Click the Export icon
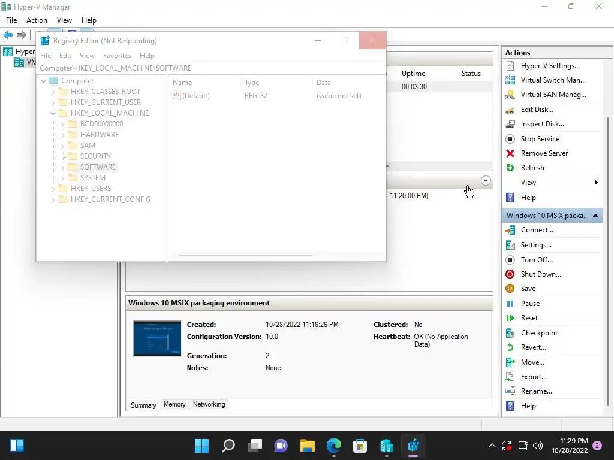 [510, 377]
